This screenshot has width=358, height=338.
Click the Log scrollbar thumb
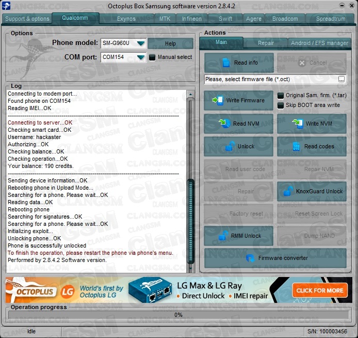coord(190,221)
